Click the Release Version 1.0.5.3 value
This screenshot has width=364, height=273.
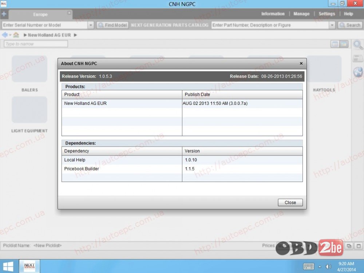pyautogui.click(x=106, y=76)
